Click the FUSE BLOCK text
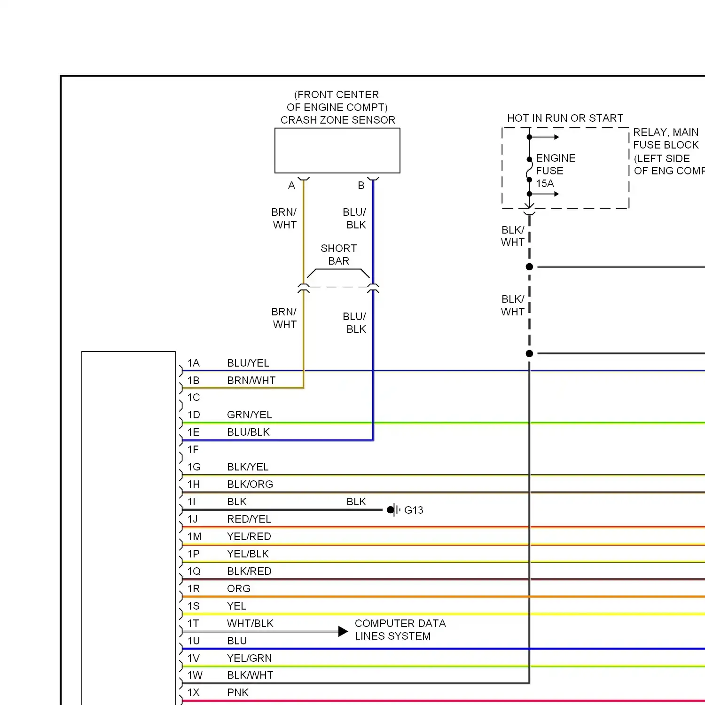This screenshot has width=705, height=705. (x=666, y=145)
